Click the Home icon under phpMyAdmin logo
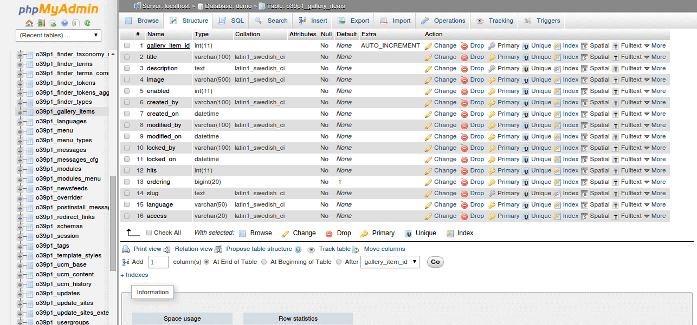 pos(29,23)
